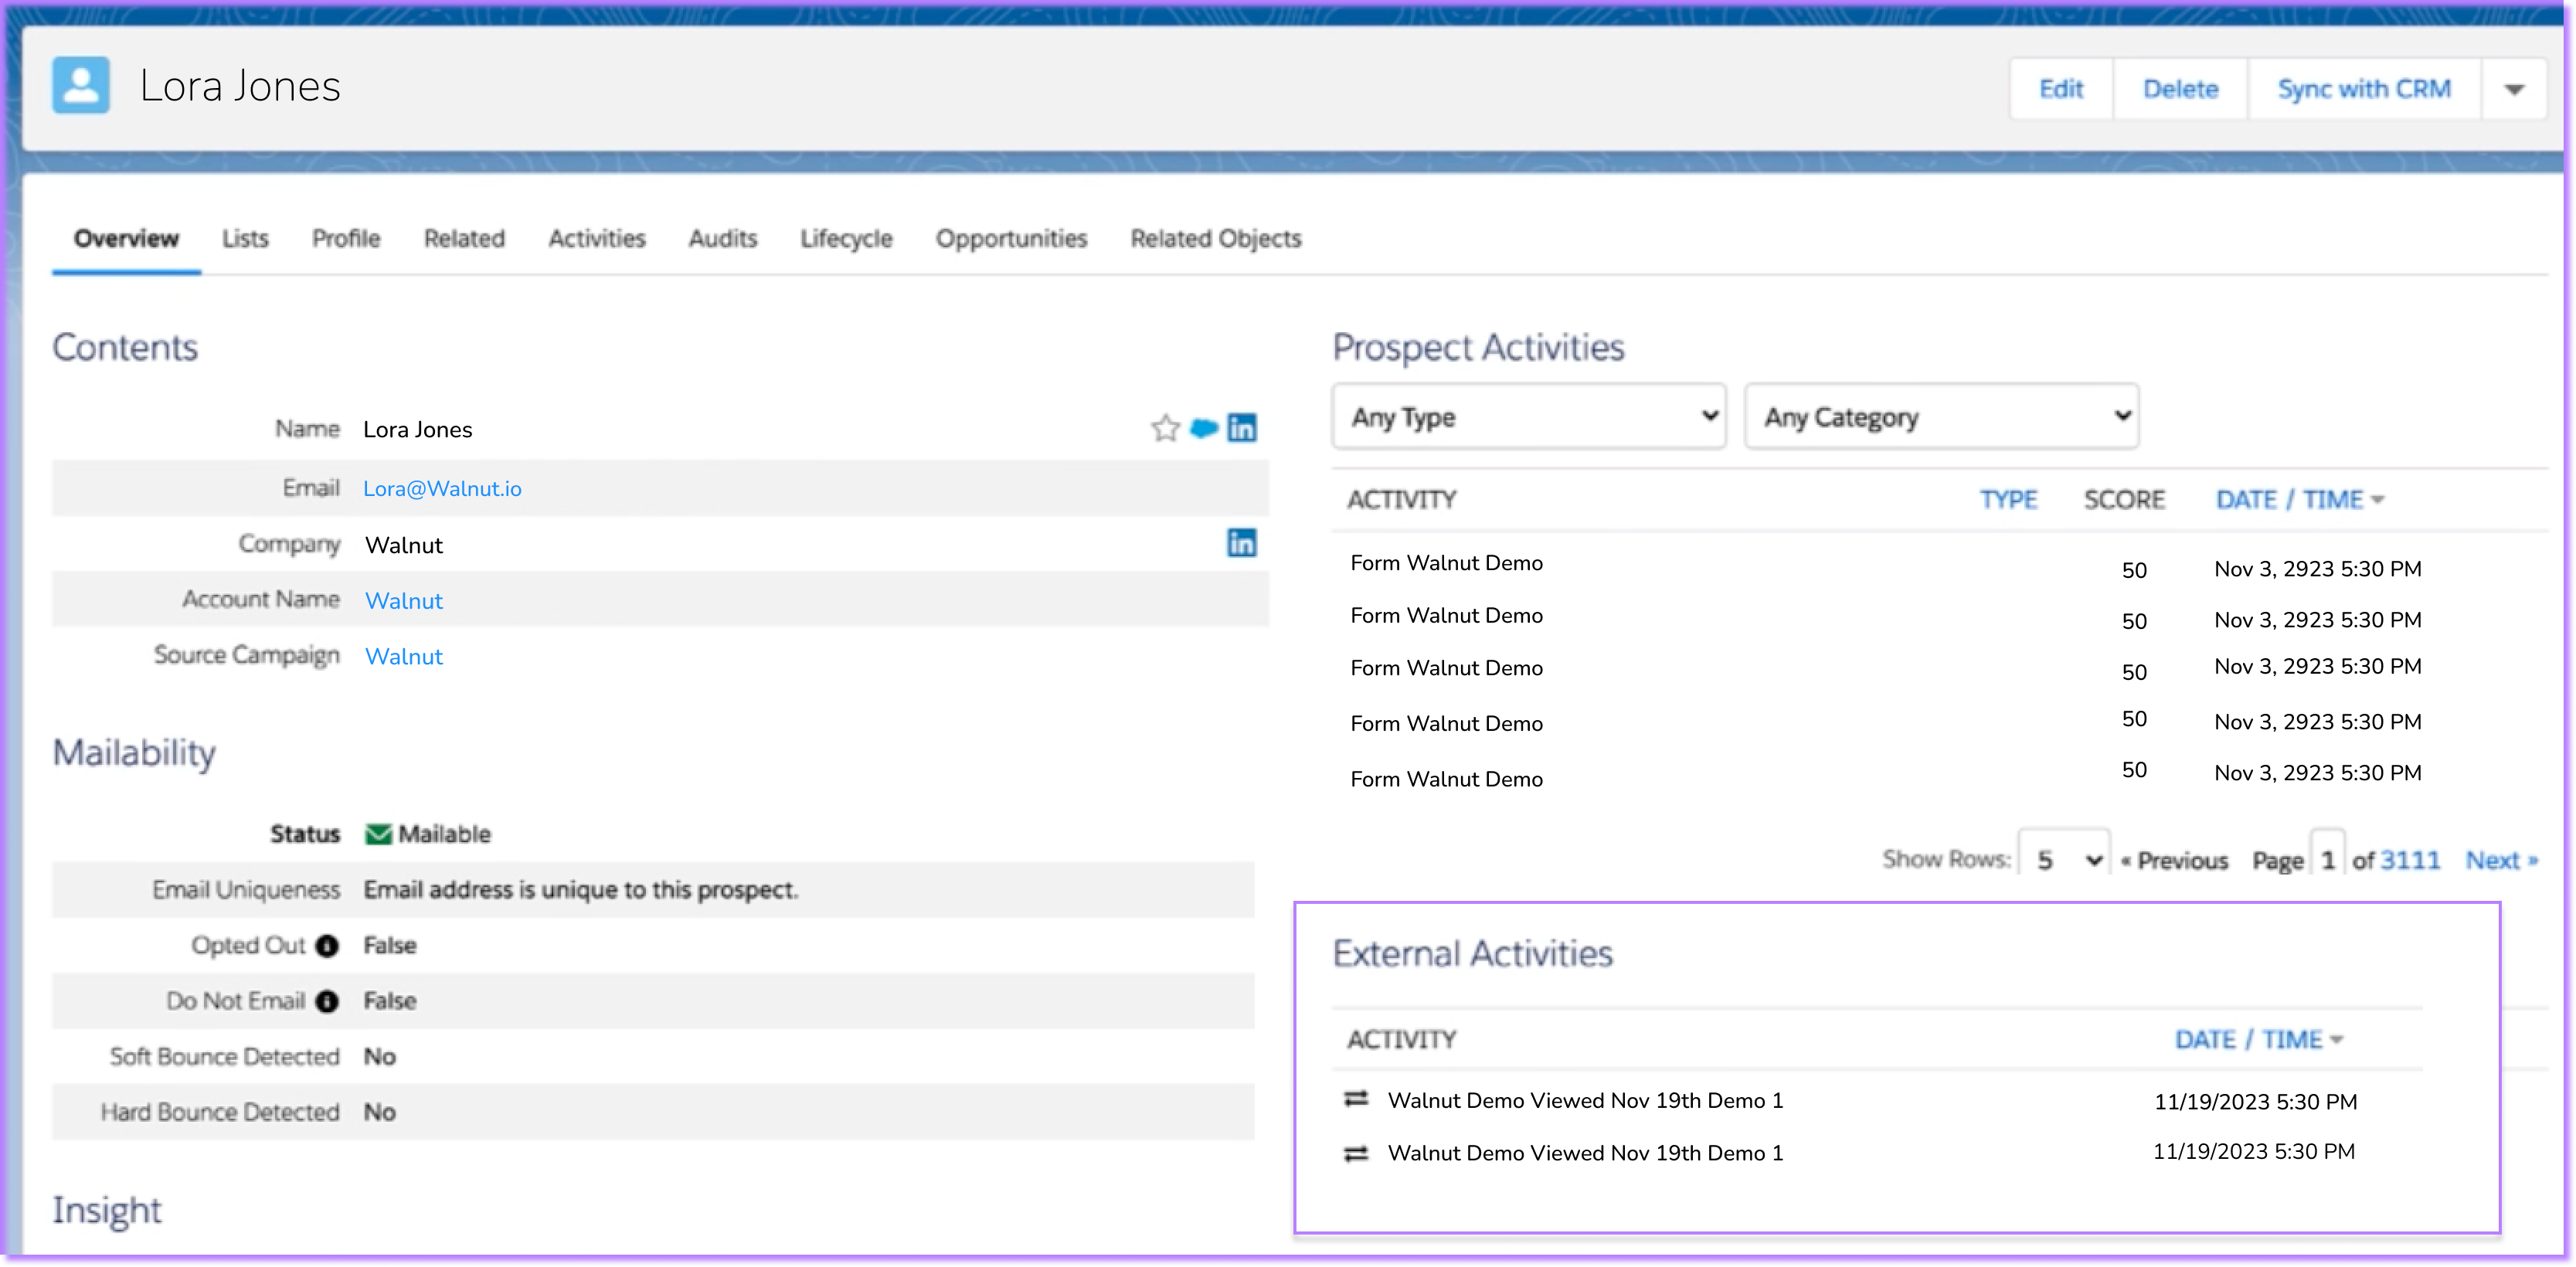Image resolution: width=2576 pixels, height=1267 pixels.
Task: Click the Prospect Activities heading
Action: click(x=1478, y=347)
